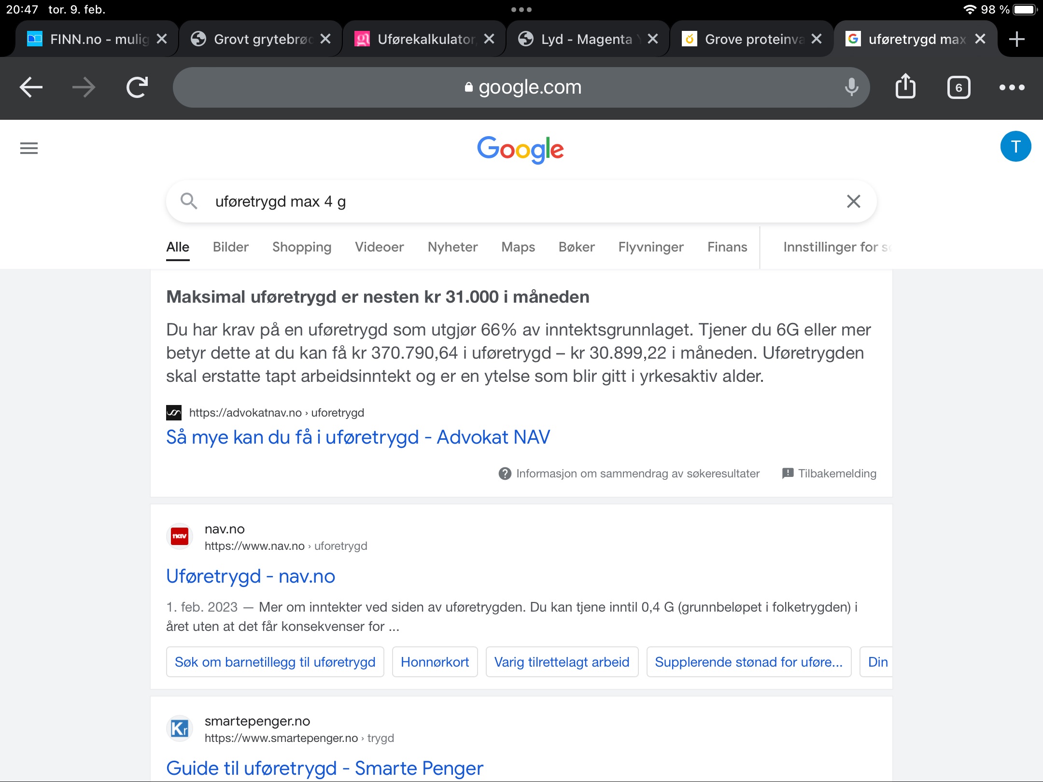Reload the page with the refresh icon
1043x782 pixels.
coord(137,87)
